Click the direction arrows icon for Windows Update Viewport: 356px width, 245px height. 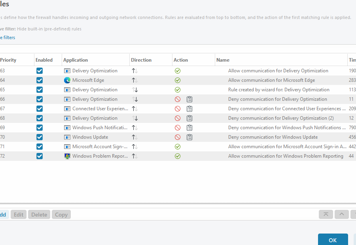[x=135, y=137]
